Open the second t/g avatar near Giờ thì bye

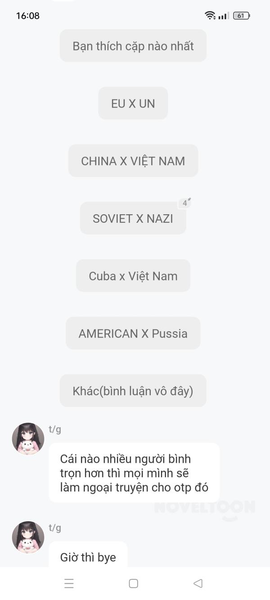[x=28, y=537]
